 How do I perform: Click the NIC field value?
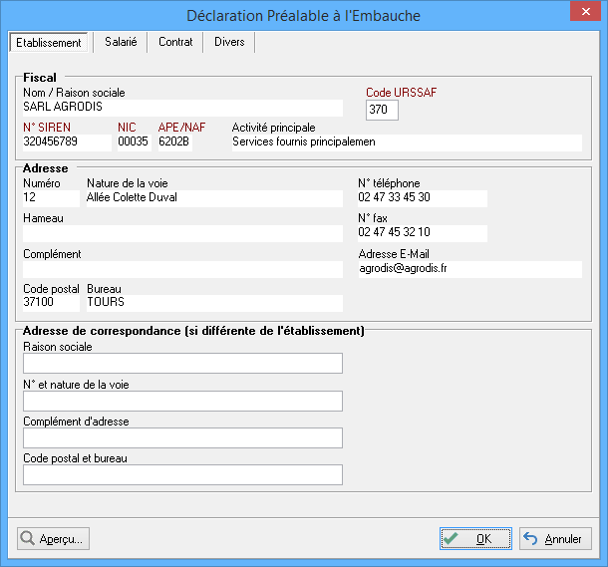(134, 142)
